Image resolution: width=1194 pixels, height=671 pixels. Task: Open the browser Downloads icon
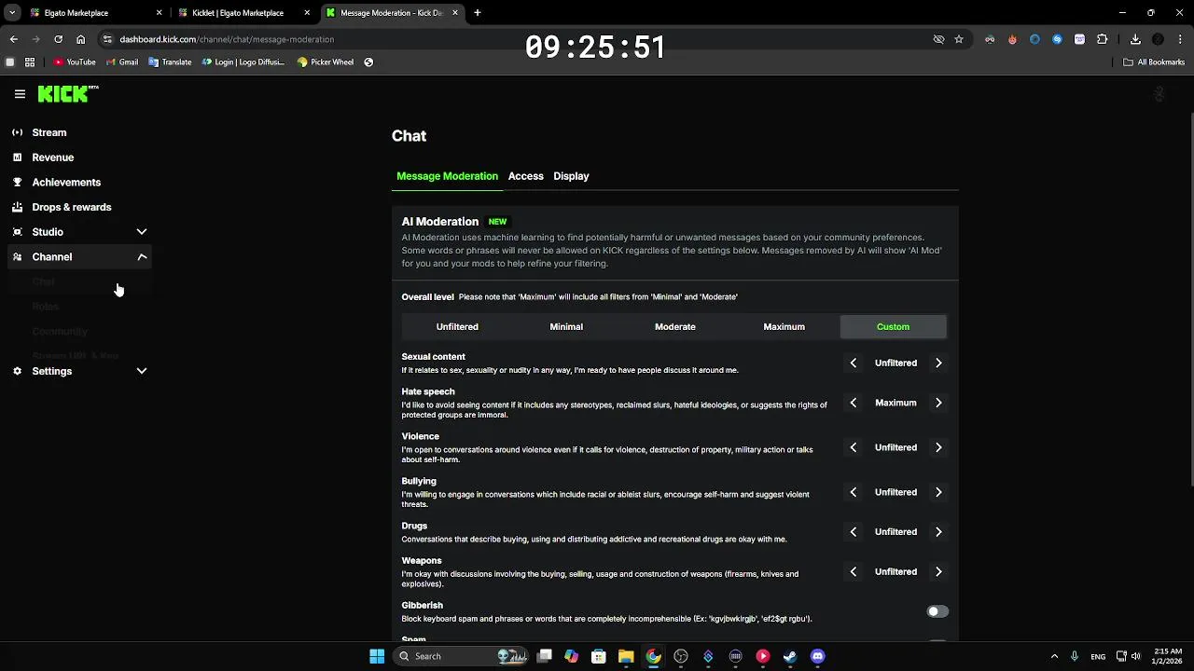(1135, 39)
